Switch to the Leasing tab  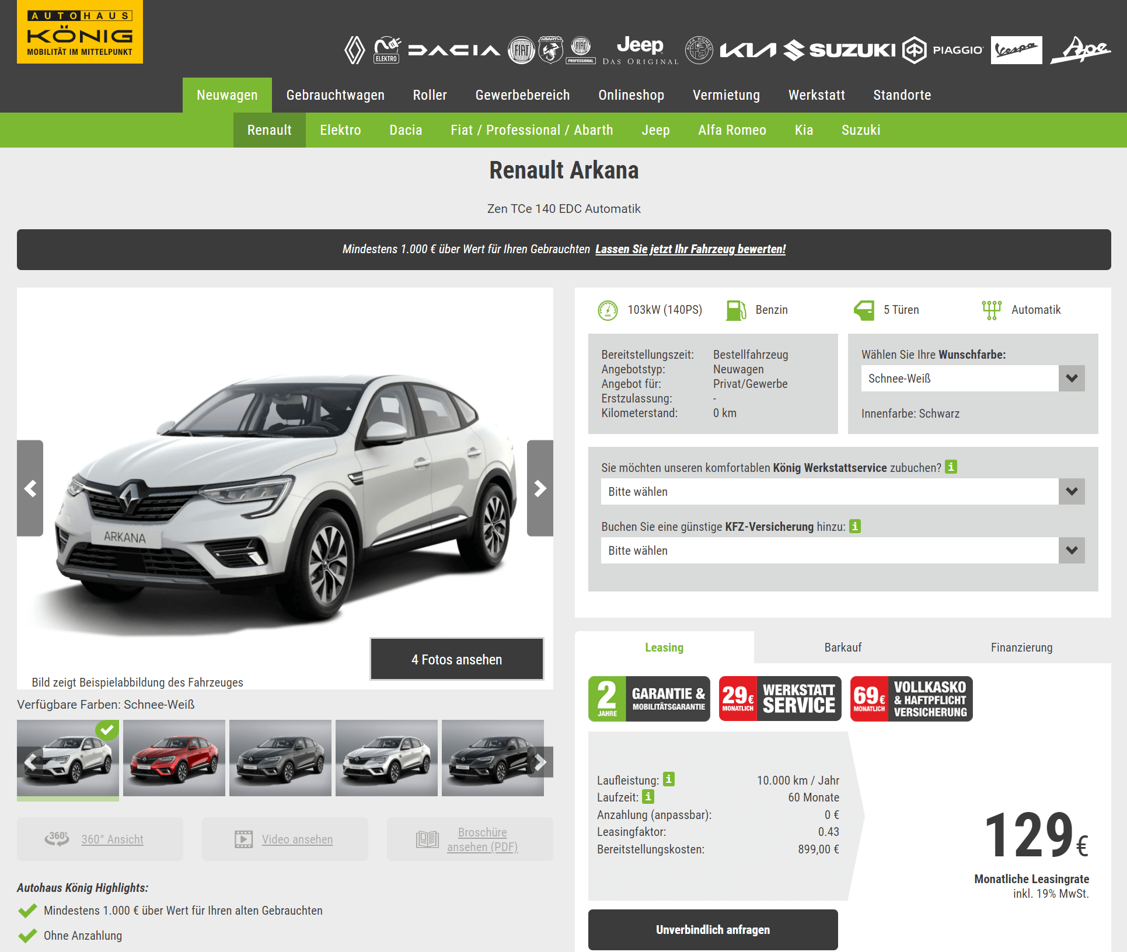click(664, 647)
